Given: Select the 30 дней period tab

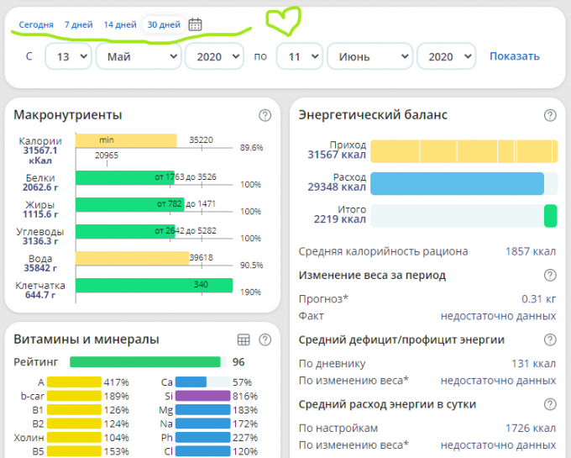Looking at the screenshot, I should point(164,24).
